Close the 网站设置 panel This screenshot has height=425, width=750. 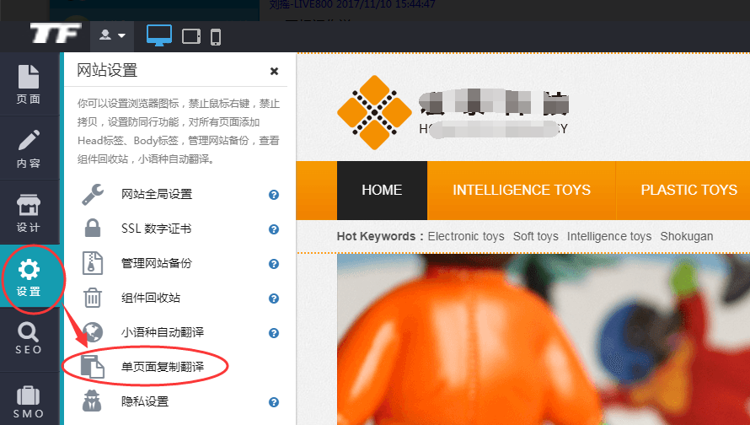(274, 72)
